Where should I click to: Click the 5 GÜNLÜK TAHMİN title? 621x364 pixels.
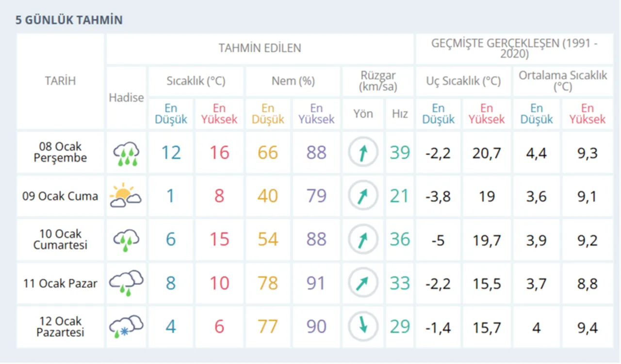coord(70,20)
